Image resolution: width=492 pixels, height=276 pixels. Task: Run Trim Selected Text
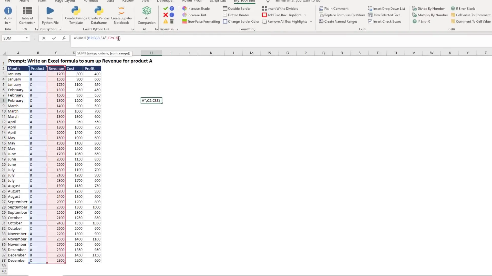click(x=384, y=15)
